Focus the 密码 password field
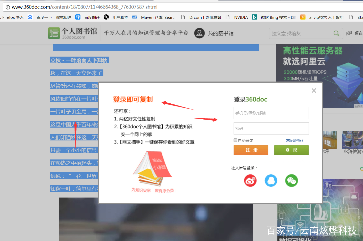Viewport: 363px width, 241px height. tap(271, 128)
